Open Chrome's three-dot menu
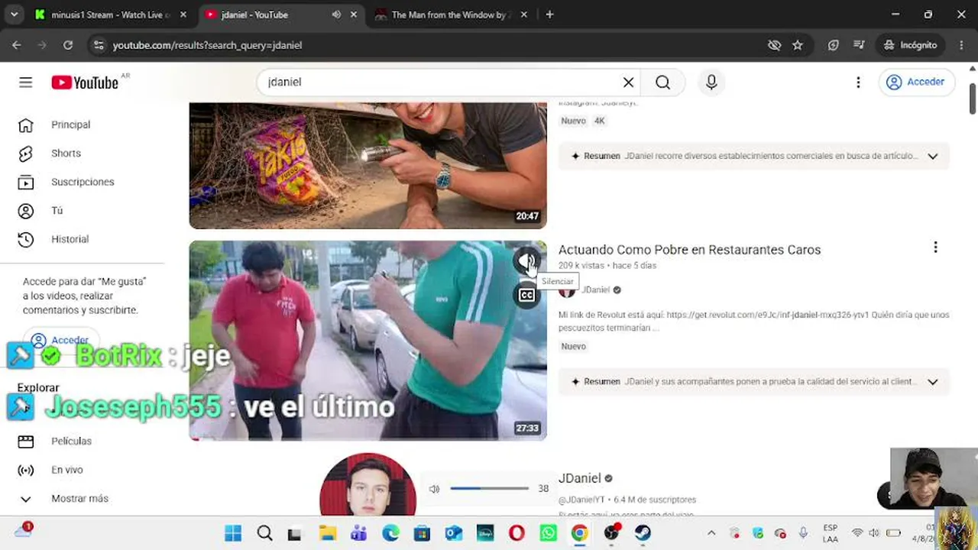The height and width of the screenshot is (550, 978). pos(961,45)
